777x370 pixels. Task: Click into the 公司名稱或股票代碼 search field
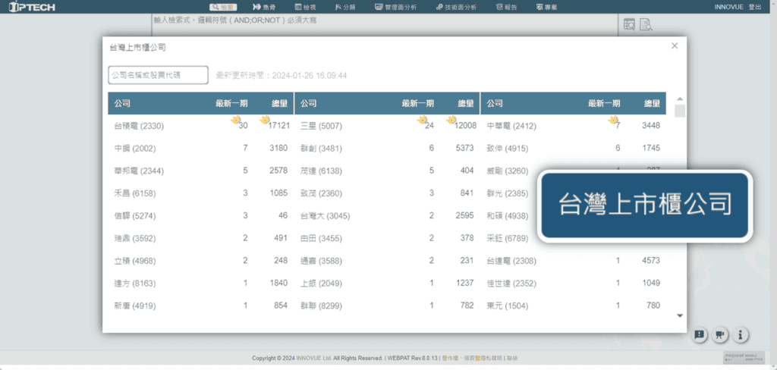[x=158, y=75]
